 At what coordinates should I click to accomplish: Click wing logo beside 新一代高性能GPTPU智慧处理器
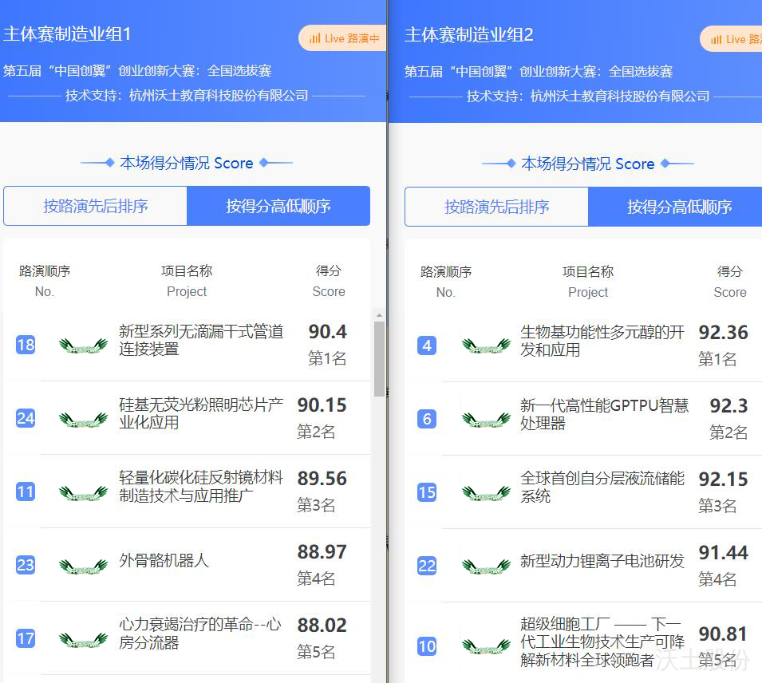(x=486, y=419)
